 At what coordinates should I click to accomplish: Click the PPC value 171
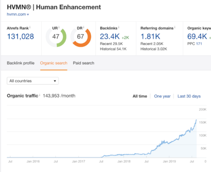(x=199, y=44)
